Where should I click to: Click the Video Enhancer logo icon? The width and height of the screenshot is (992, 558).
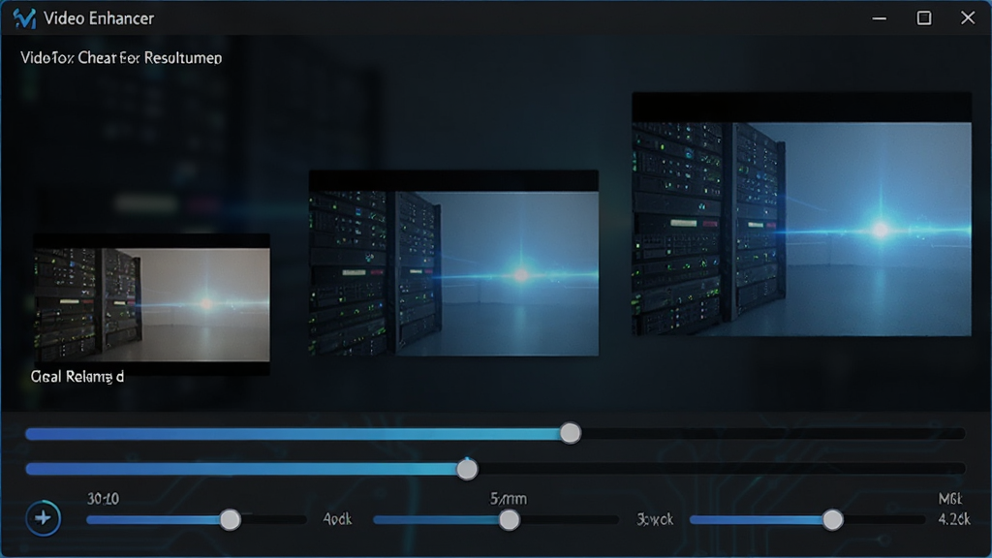coord(24,18)
